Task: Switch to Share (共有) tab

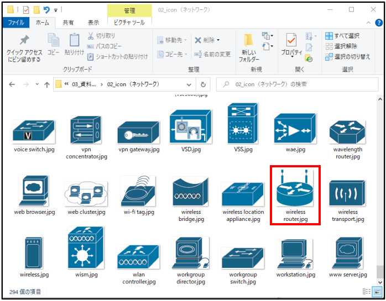Action: point(68,23)
